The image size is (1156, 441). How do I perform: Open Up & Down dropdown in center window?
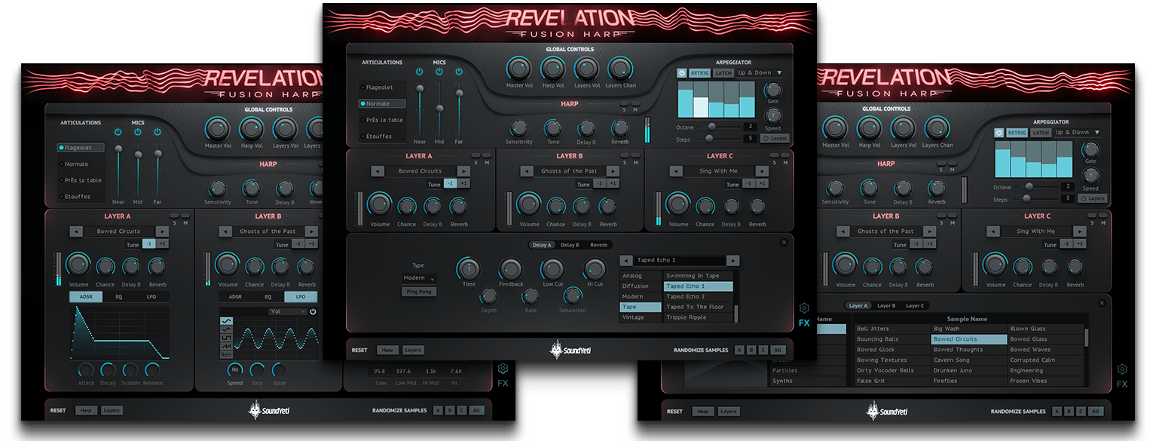pyautogui.click(x=760, y=73)
